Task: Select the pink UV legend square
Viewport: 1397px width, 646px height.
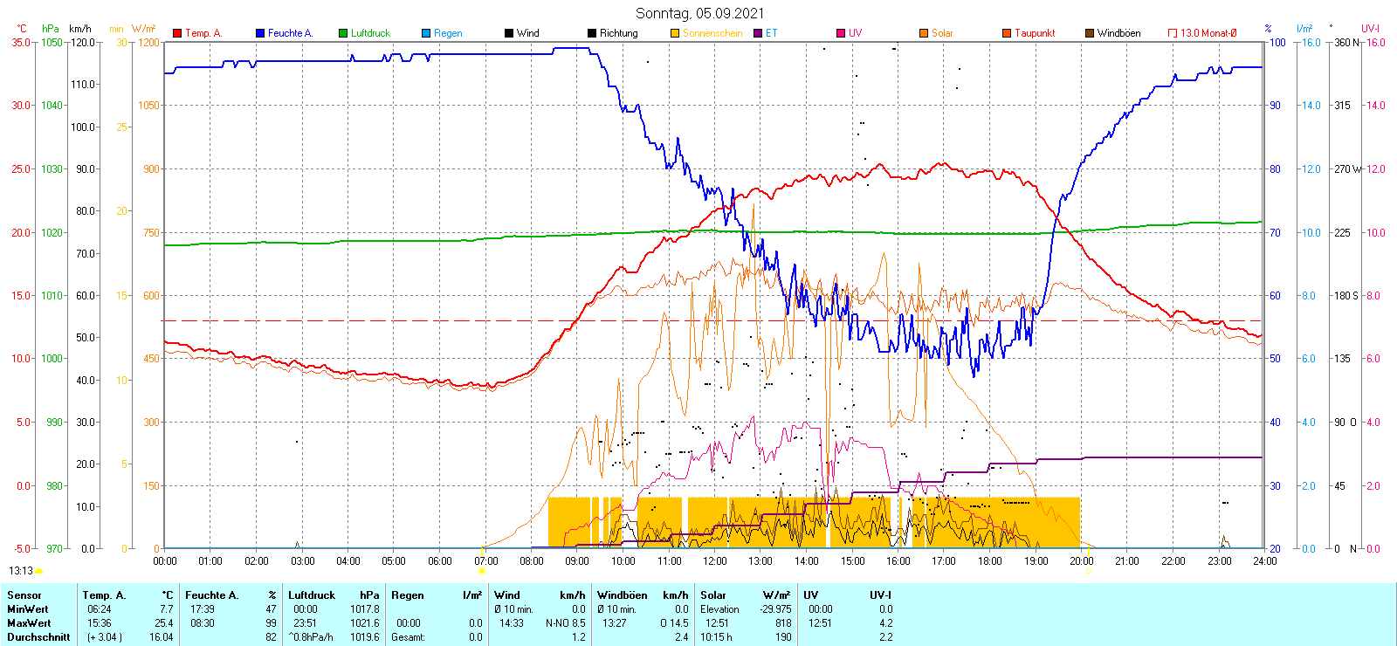Action: click(841, 33)
